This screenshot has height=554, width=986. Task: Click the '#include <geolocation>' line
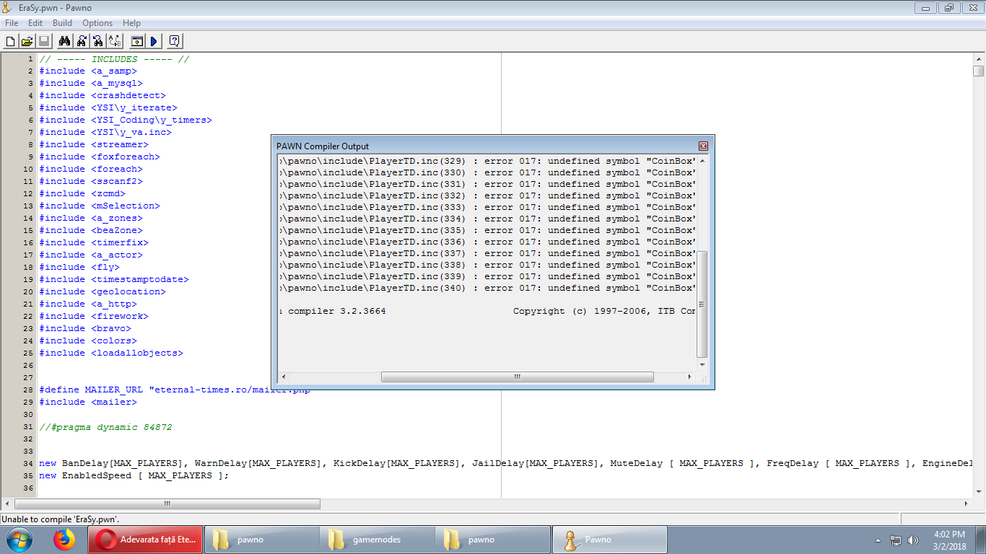pyautogui.click(x=102, y=291)
